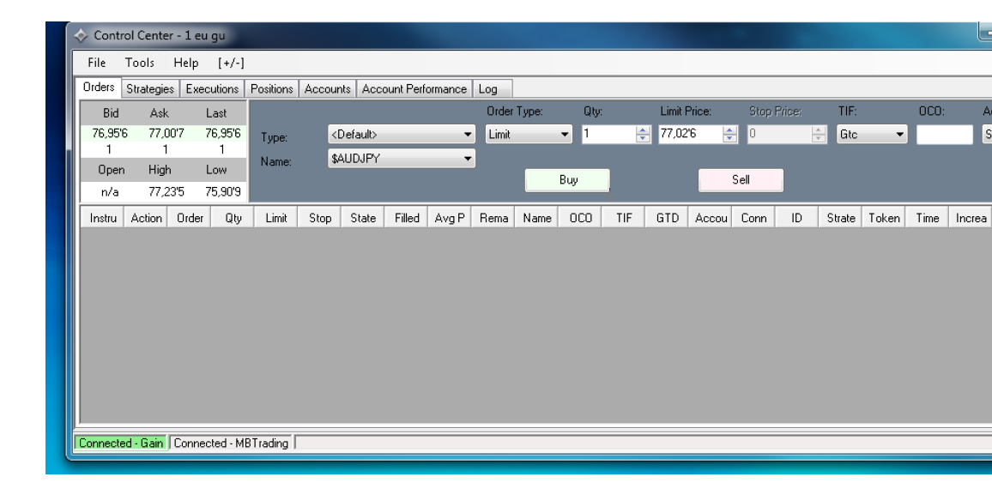The image size is (992, 495).
Task: Click the Ask price 77,00'7
Action: [166, 134]
